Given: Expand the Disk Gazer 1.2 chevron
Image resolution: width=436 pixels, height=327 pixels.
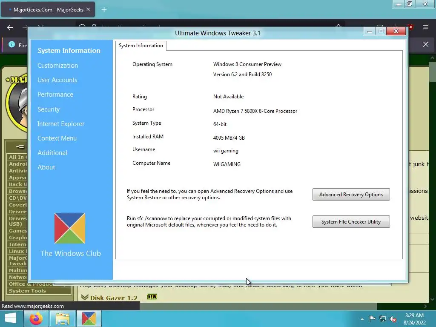Looking at the screenshot, I should point(85,297).
